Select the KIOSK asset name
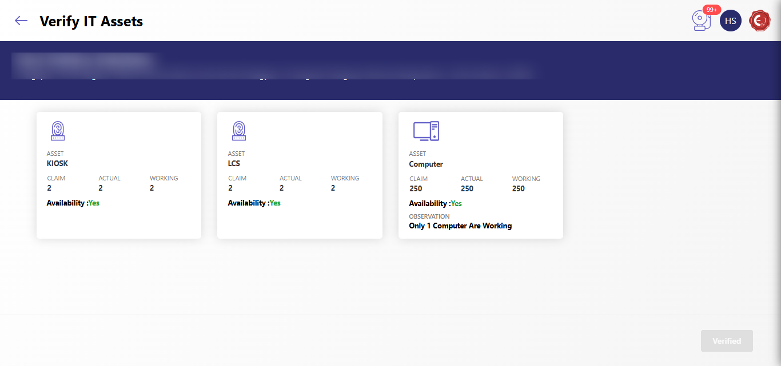Screen dimensions: 781x366 tap(57, 164)
